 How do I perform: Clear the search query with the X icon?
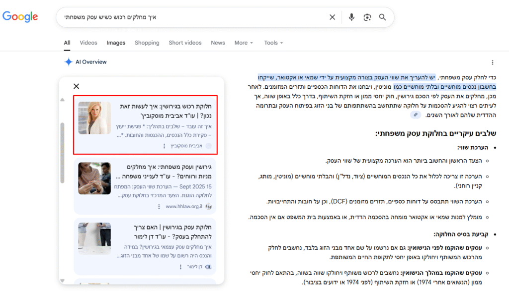click(332, 17)
